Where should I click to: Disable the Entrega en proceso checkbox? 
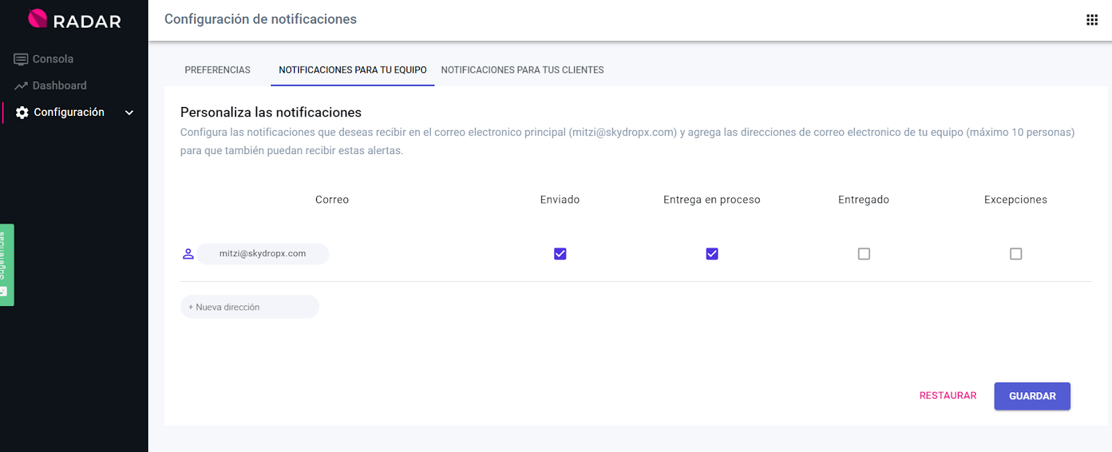[712, 254]
